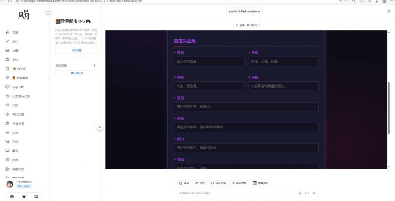Click the globe language icon
Image resolution: width=395 pixels, height=201 pixels.
[12, 196]
